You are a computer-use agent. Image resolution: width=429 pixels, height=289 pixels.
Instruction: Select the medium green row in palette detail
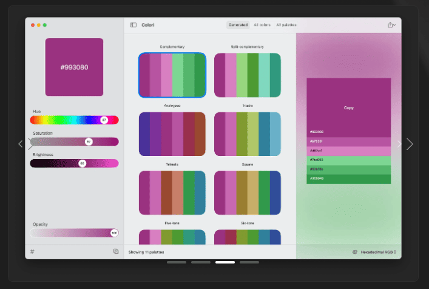[x=348, y=169]
